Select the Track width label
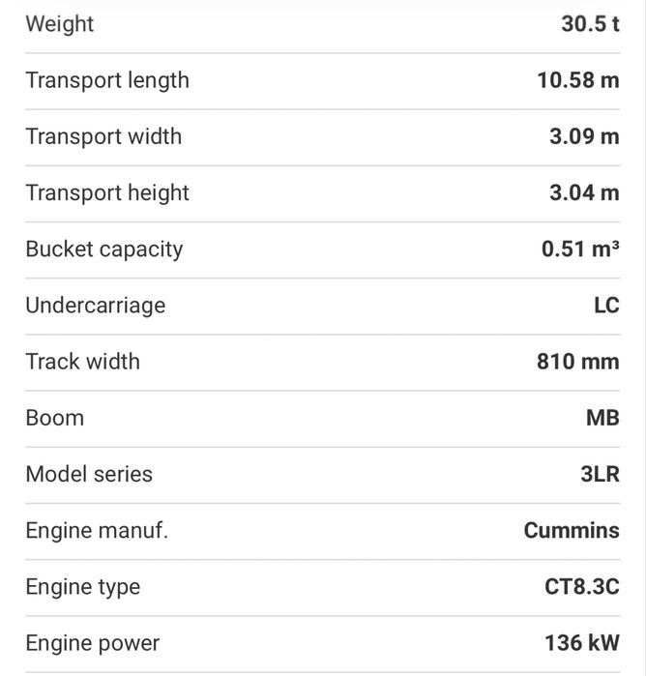 click(83, 362)
